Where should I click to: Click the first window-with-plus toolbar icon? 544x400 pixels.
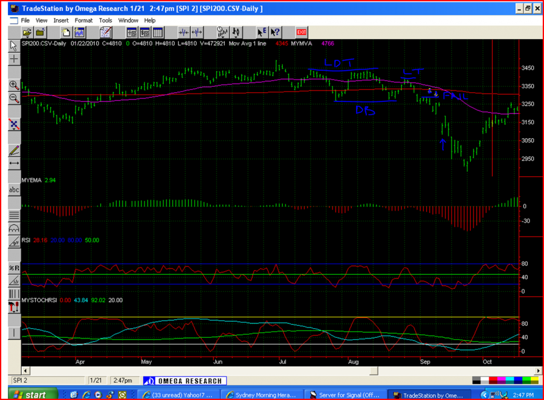point(132,33)
